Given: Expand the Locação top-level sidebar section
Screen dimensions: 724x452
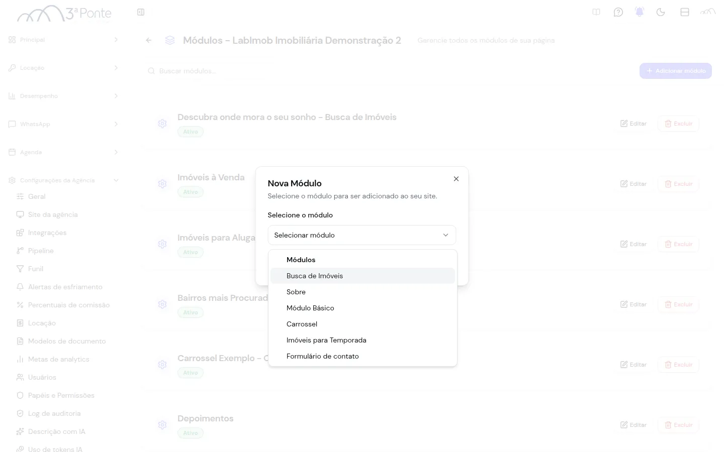Looking at the screenshot, I should pos(63,68).
